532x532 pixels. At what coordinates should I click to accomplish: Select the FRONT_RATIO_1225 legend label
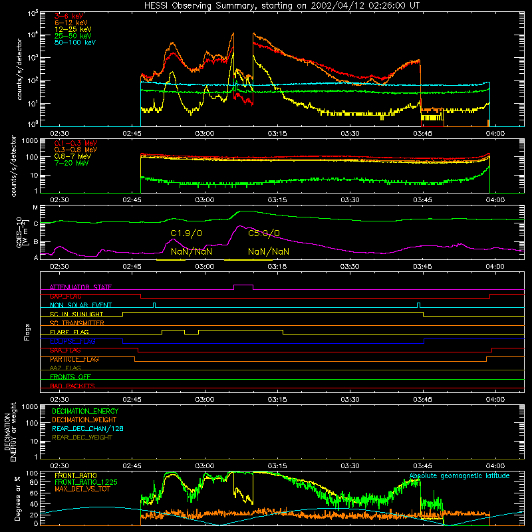(x=86, y=482)
